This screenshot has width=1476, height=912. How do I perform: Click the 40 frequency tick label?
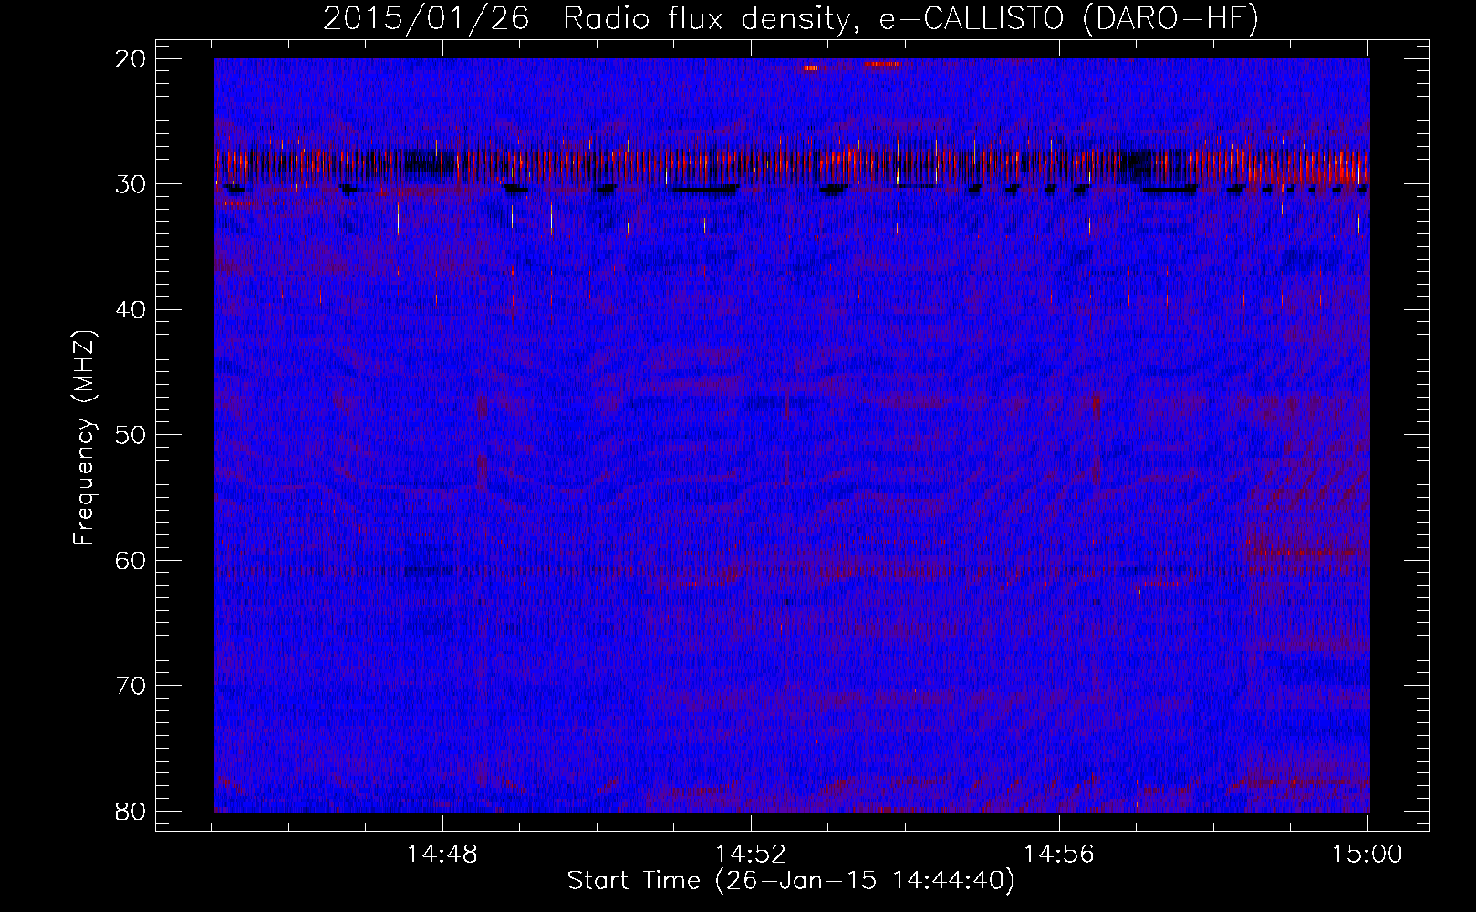click(x=131, y=310)
